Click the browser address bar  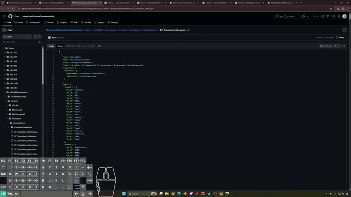[x=175, y=9]
